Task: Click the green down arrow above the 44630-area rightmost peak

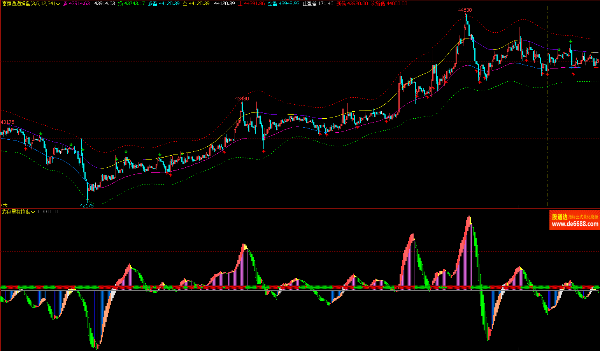Action: point(570,41)
